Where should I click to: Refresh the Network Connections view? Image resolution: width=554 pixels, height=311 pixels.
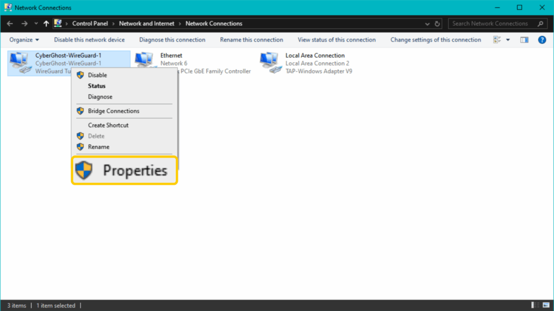(x=437, y=24)
